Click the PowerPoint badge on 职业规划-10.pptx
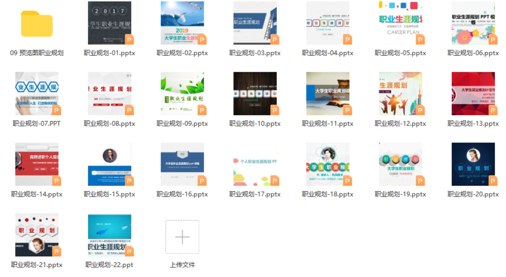Image resolution: width=506 pixels, height=277 pixels. coord(275,110)
